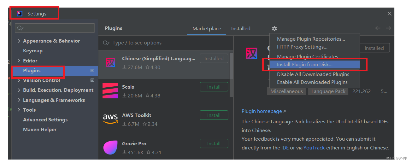Choose Manage Plugin Certificates menu item
Screen dimensions: 412x163
pyautogui.click(x=315, y=56)
